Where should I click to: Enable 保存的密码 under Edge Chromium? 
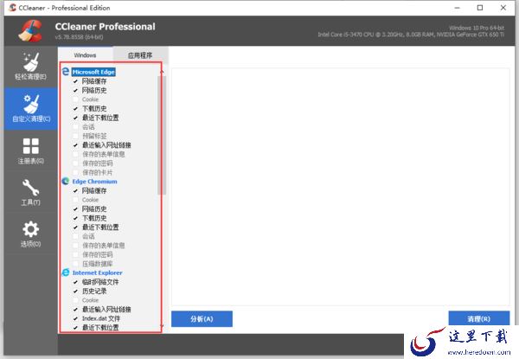(75, 254)
